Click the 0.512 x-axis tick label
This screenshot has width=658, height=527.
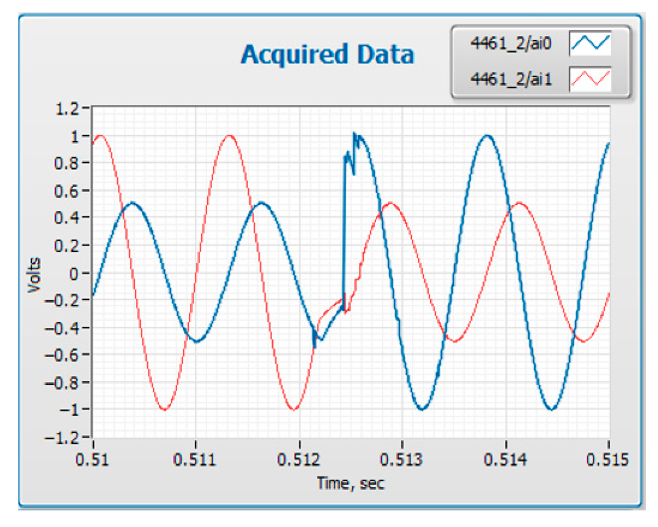298,459
